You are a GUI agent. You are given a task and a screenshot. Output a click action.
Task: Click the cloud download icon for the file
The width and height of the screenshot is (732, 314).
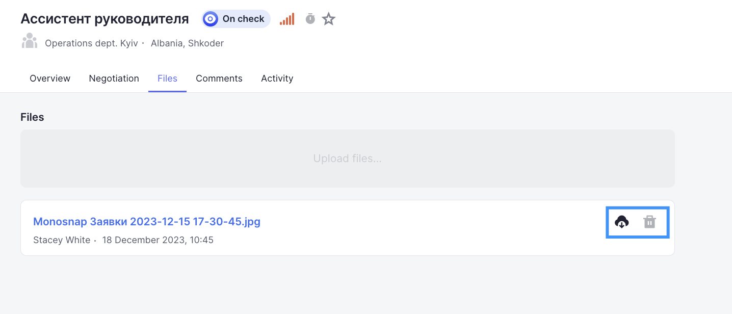pyautogui.click(x=622, y=222)
